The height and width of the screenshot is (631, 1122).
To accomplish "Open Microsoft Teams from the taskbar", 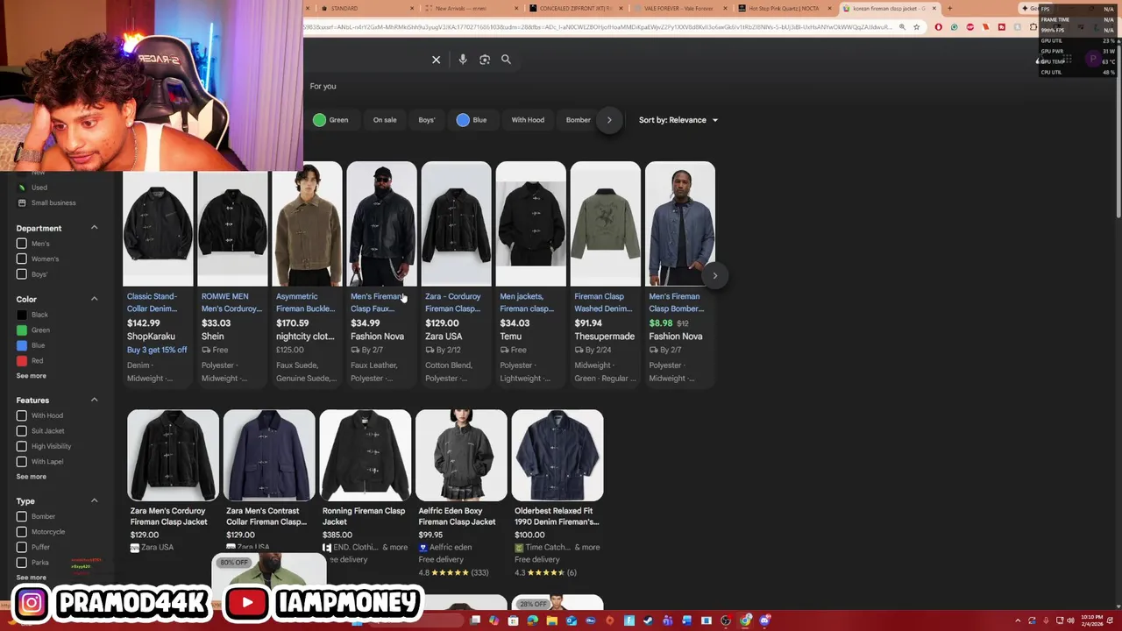I will (668, 620).
